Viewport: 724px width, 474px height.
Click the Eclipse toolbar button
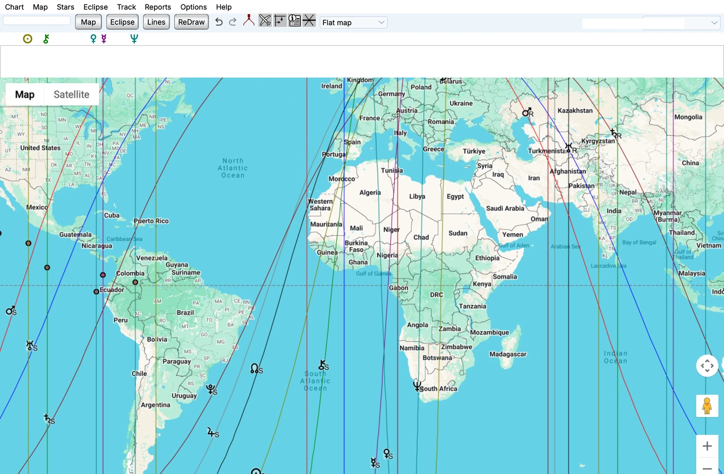click(x=122, y=22)
